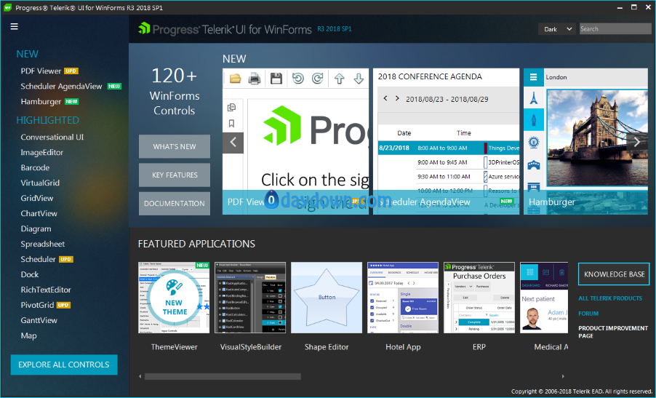This screenshot has width=656, height=398.
Task: Click featured applications horizontal scrollbar thumb
Action: point(223,377)
